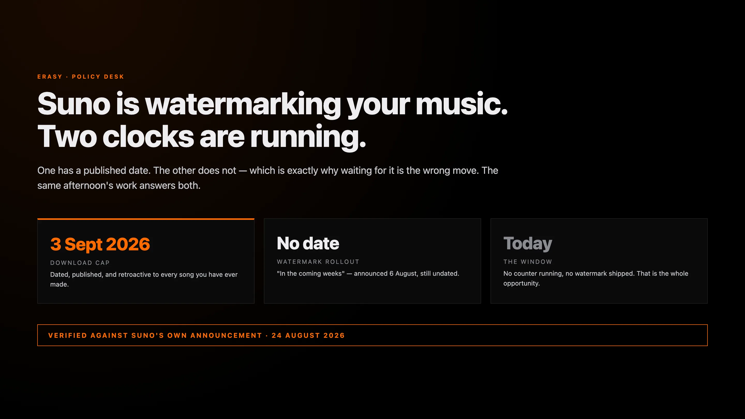Click 'Dated, published, and retroactive' description text
The image size is (745, 419).
tap(144, 279)
